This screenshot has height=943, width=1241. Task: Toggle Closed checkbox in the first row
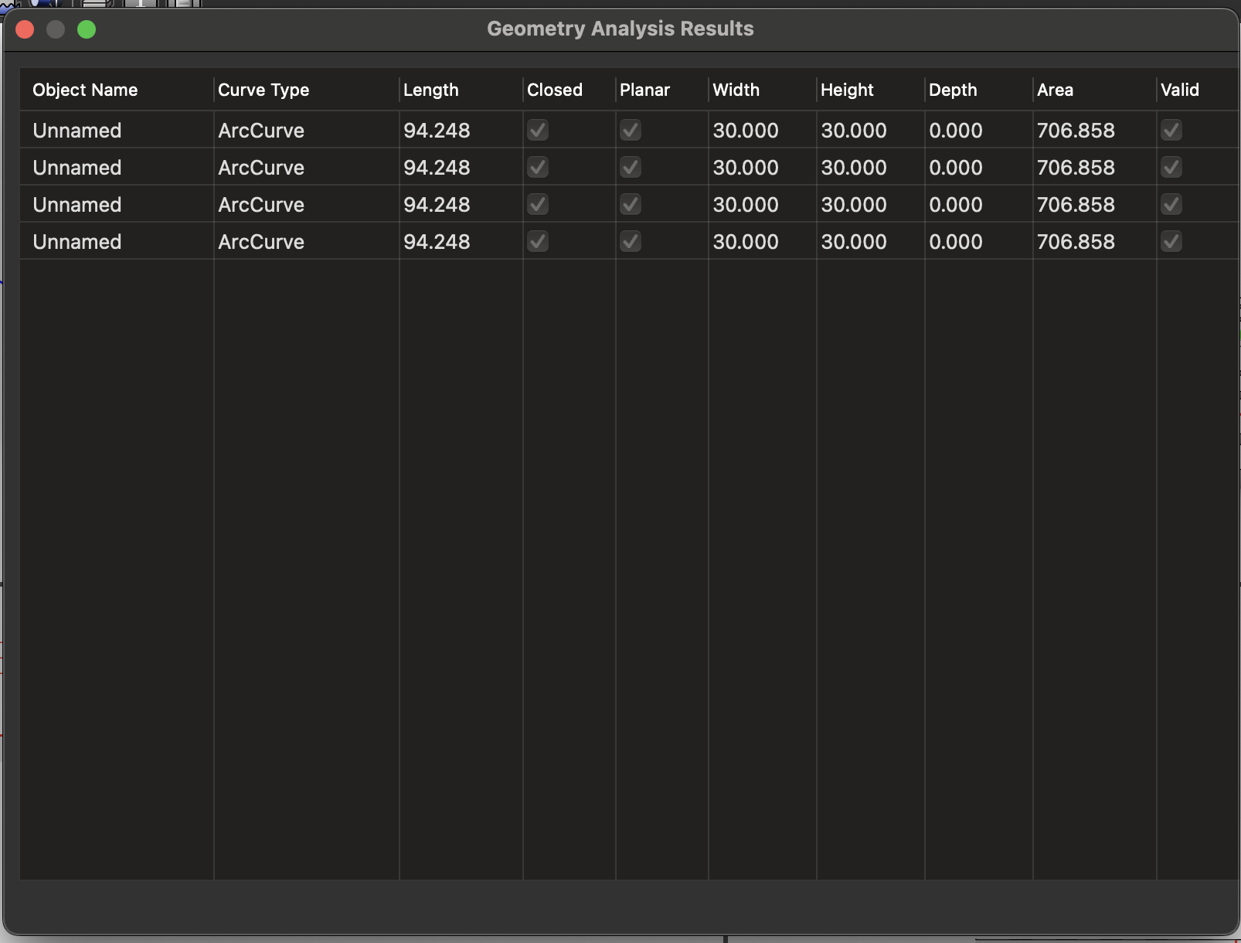coord(538,130)
